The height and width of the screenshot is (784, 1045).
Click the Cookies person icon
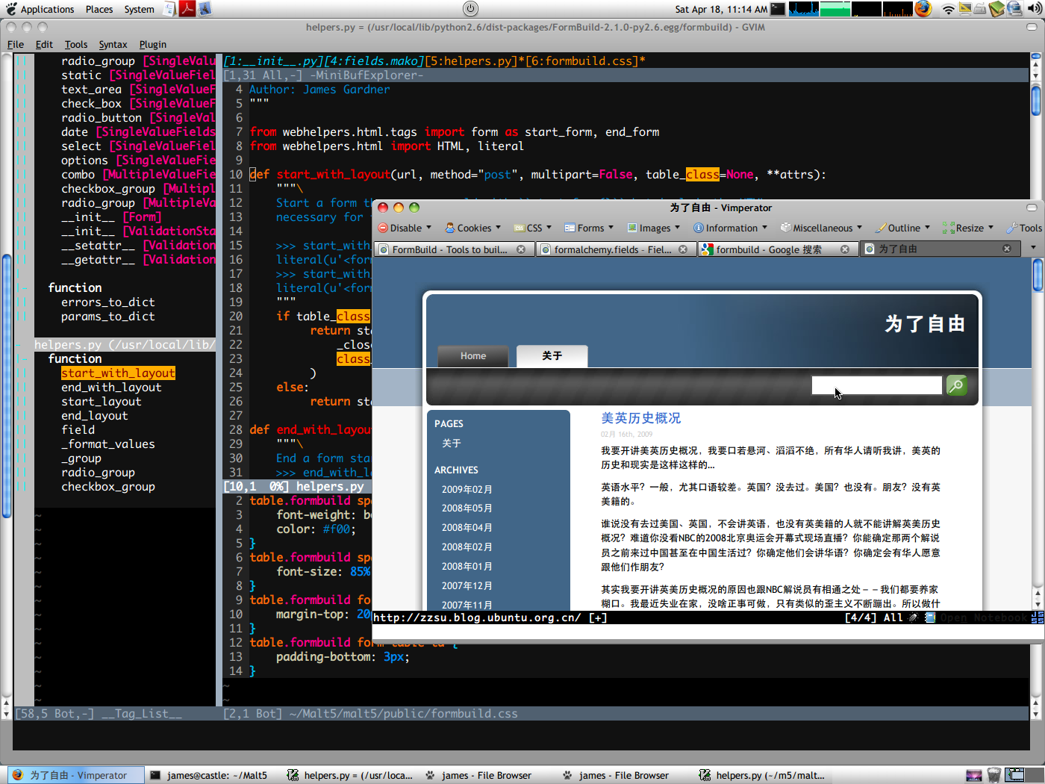coord(450,228)
